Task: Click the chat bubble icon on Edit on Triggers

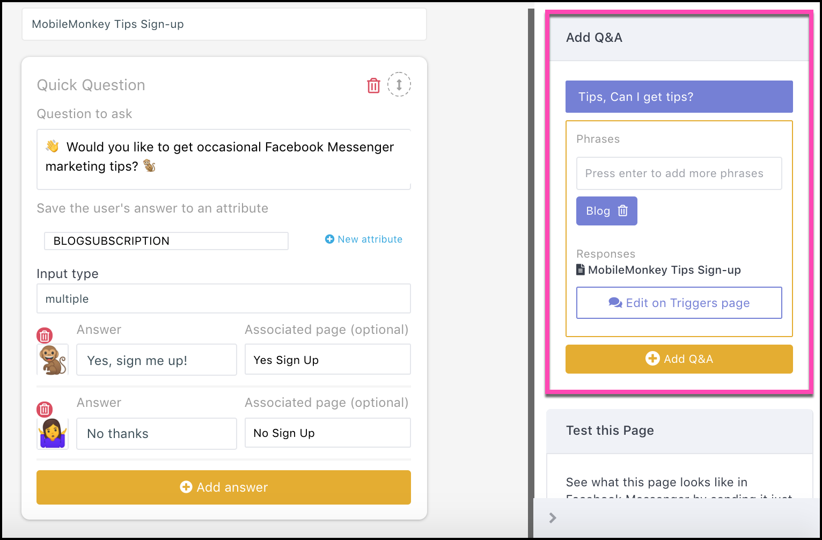Action: (x=615, y=302)
